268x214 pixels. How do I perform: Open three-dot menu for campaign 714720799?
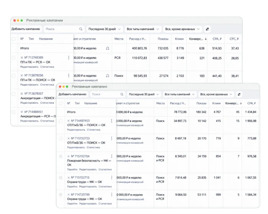coord(112,195)
